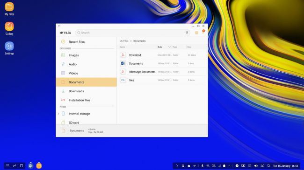Screen dimensions: 304x170
Task: Launch Gallery from the desktop
Action: coord(9,28)
